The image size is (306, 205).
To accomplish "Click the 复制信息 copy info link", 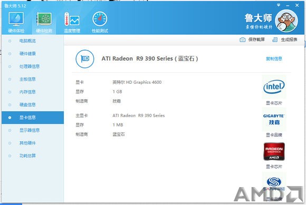I will (x=274, y=58).
